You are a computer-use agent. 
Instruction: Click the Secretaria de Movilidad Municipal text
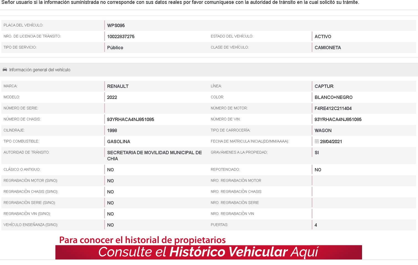[x=154, y=153]
